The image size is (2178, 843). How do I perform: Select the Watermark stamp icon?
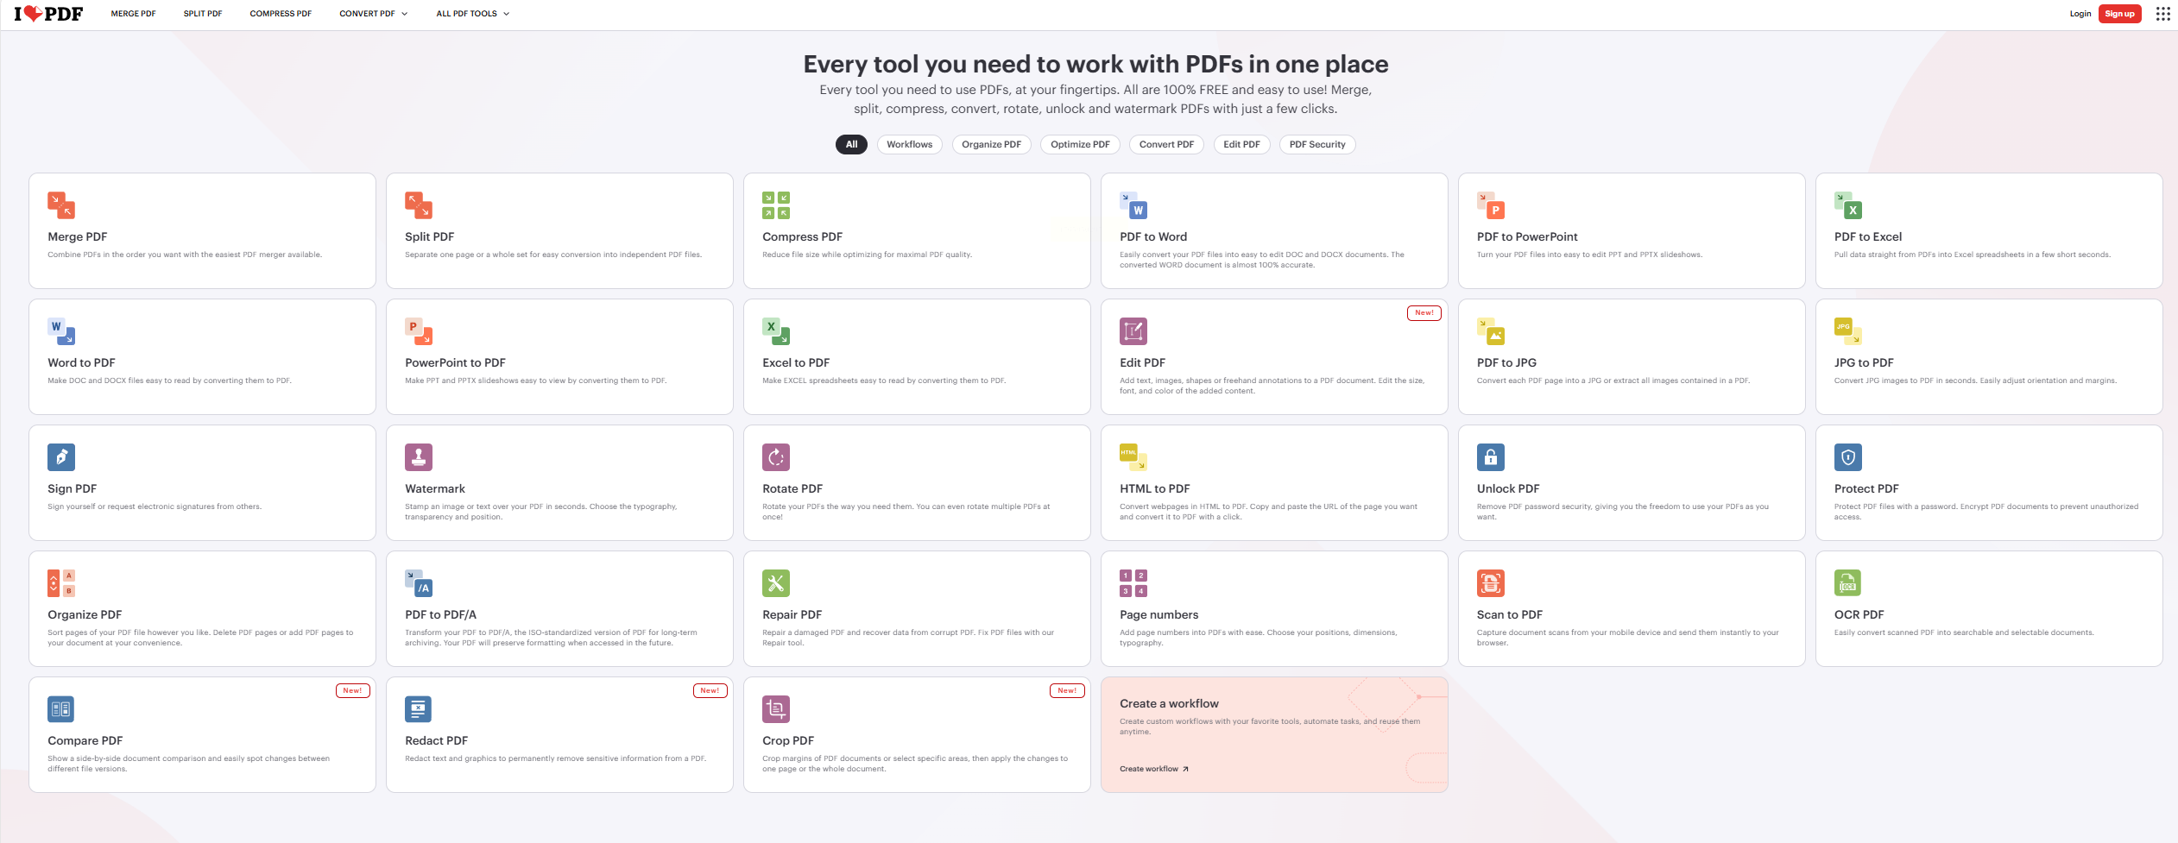pos(419,457)
